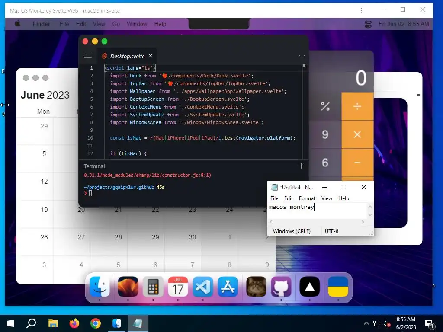The height and width of the screenshot is (332, 443).
Task: Click the projects path in terminal prompt
Action: (119, 187)
